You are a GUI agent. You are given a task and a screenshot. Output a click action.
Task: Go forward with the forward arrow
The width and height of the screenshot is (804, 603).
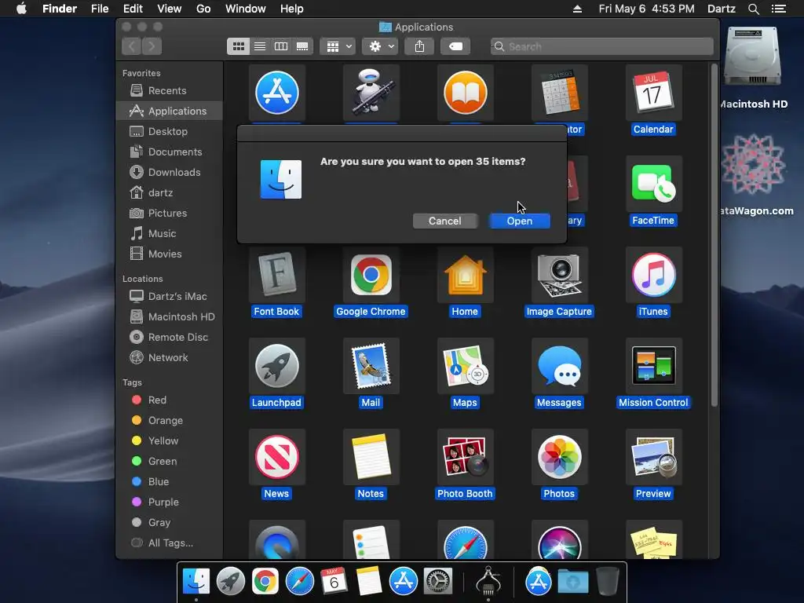[x=152, y=46]
